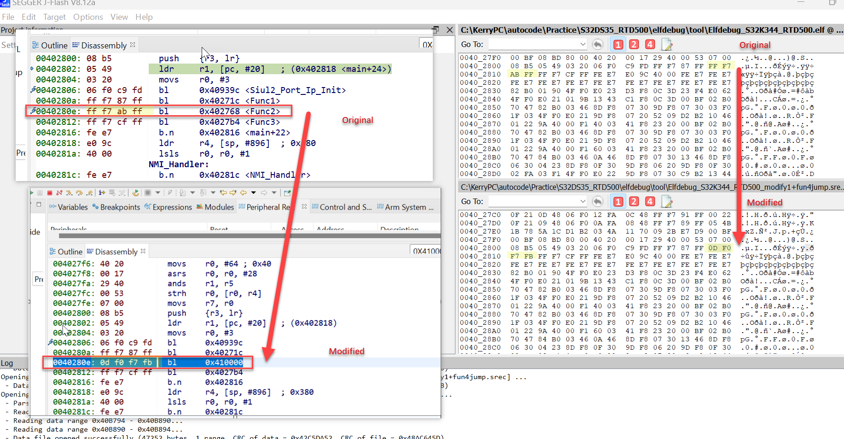Select the 4-byte column width icon
This screenshot has height=439, width=844.
(650, 44)
